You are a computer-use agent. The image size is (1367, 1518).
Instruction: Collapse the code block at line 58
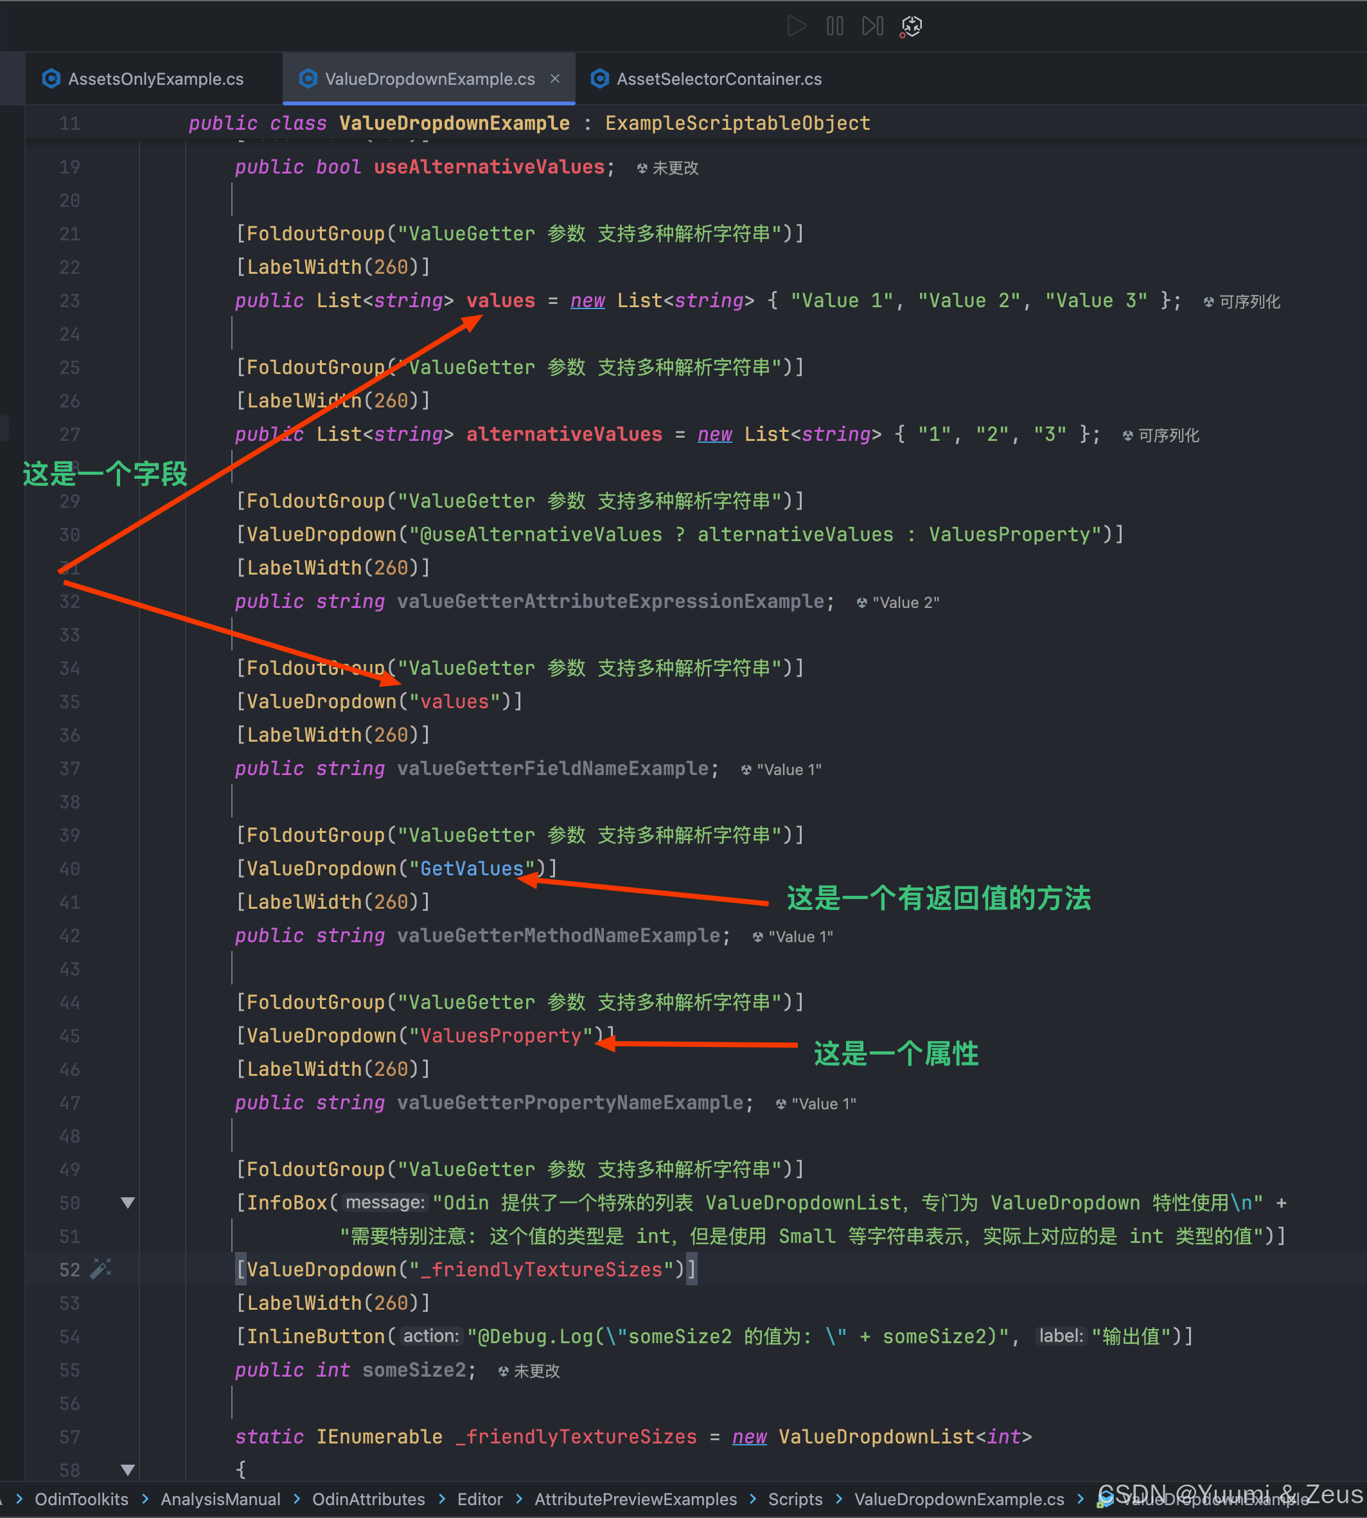coord(128,1469)
